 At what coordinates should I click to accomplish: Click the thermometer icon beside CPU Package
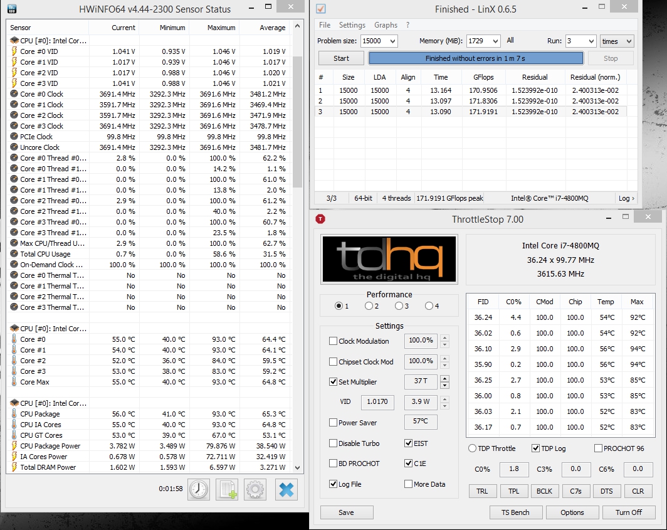14,414
